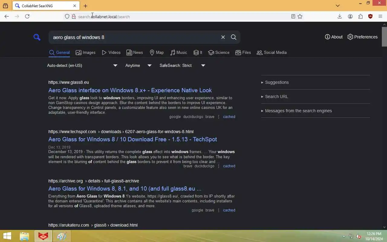Open the Windows Start button
This screenshot has width=387, height=242.
tap(7, 236)
